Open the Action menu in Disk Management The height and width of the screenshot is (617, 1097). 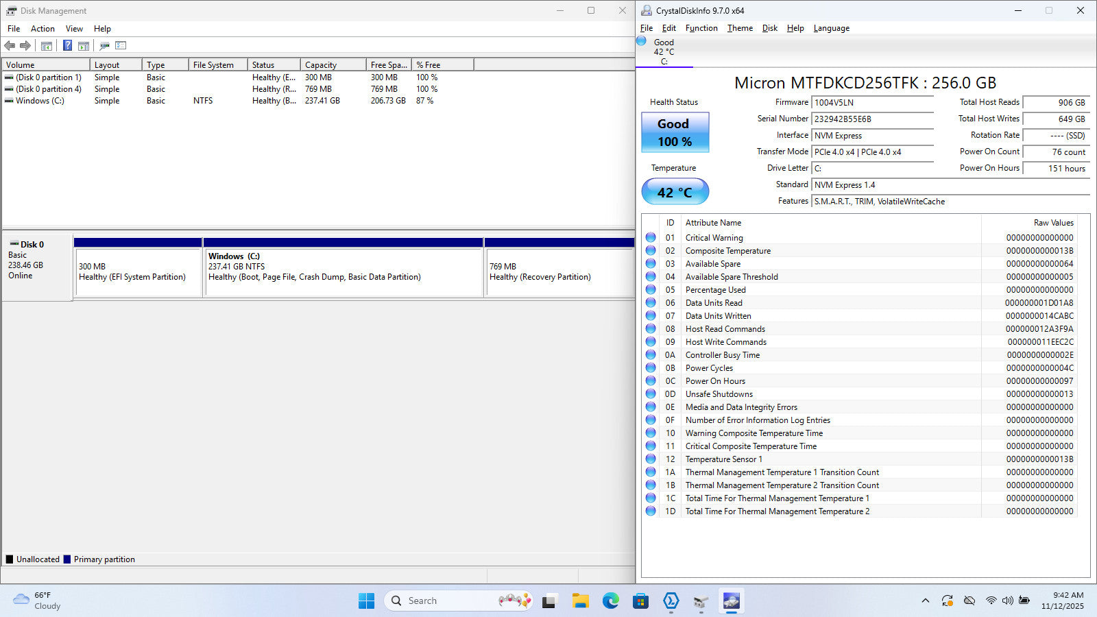point(43,29)
